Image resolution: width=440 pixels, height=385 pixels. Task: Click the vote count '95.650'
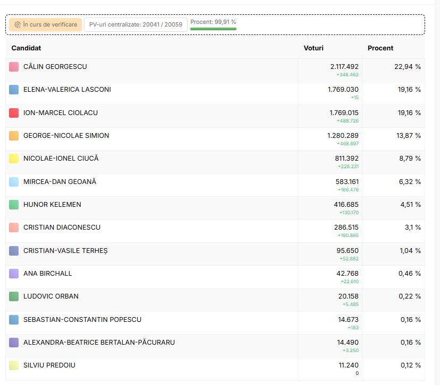348,251
